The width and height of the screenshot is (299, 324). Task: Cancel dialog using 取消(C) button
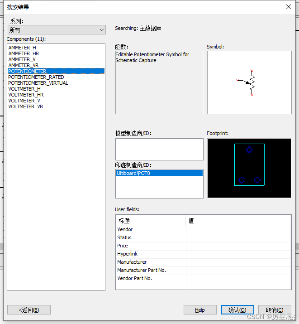(x=275, y=310)
